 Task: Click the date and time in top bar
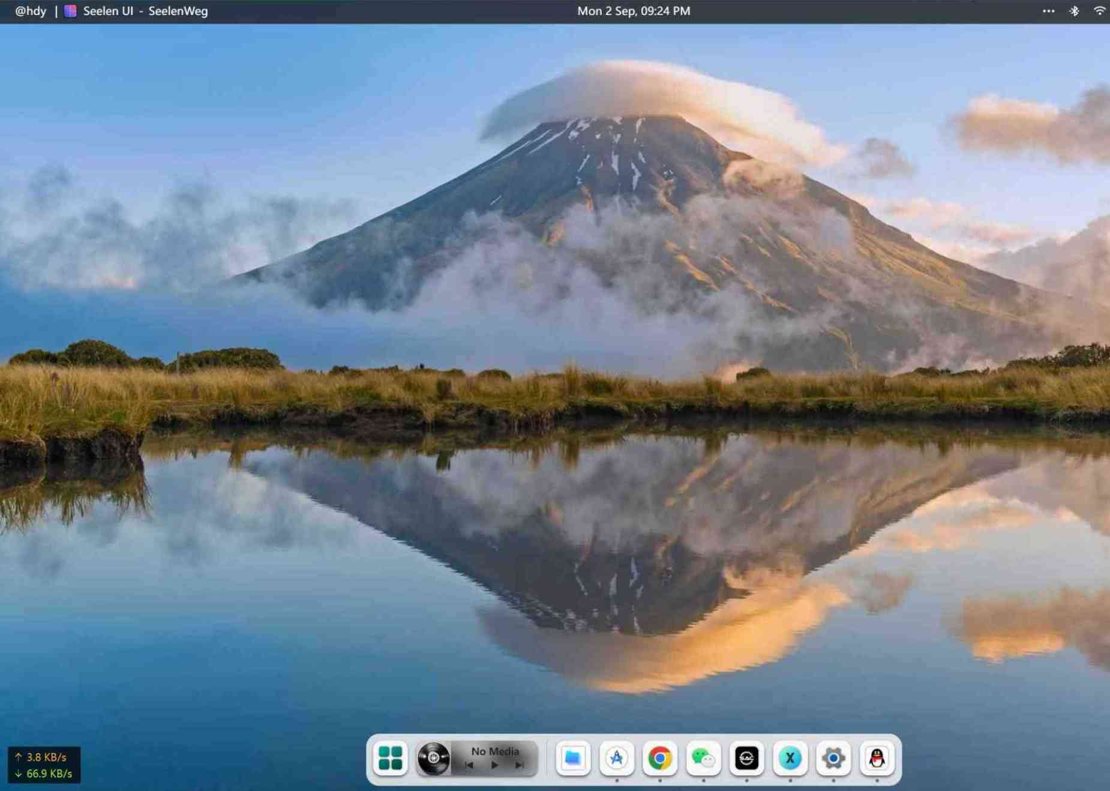pos(634,11)
